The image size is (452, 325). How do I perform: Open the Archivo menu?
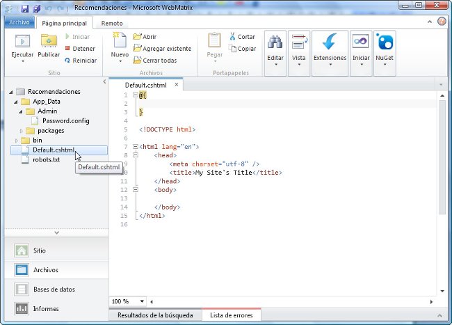pyautogui.click(x=19, y=22)
